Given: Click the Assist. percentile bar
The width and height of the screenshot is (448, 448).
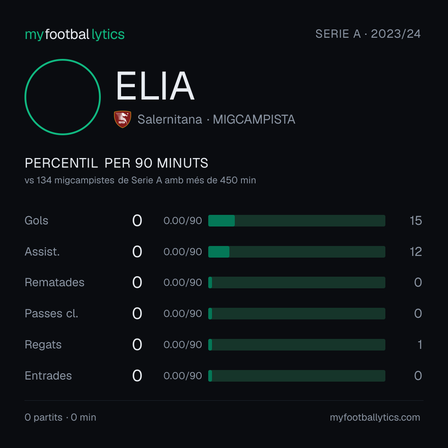Looking at the screenshot, I should tap(297, 252).
